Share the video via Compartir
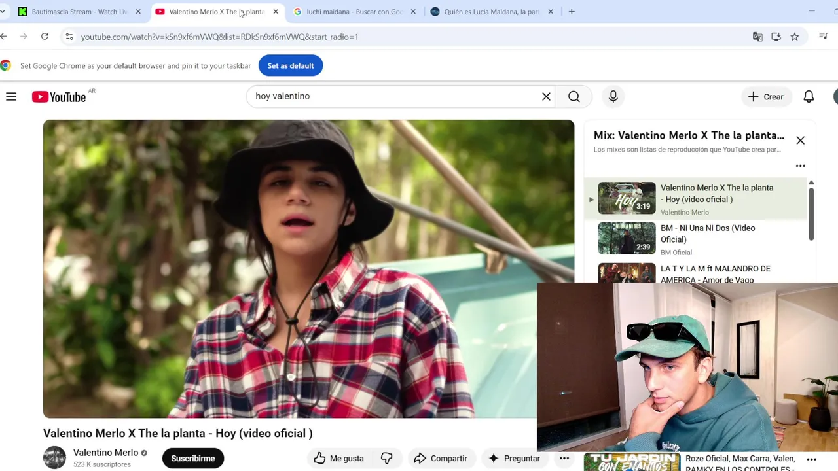The height and width of the screenshot is (471, 838). pos(440,459)
